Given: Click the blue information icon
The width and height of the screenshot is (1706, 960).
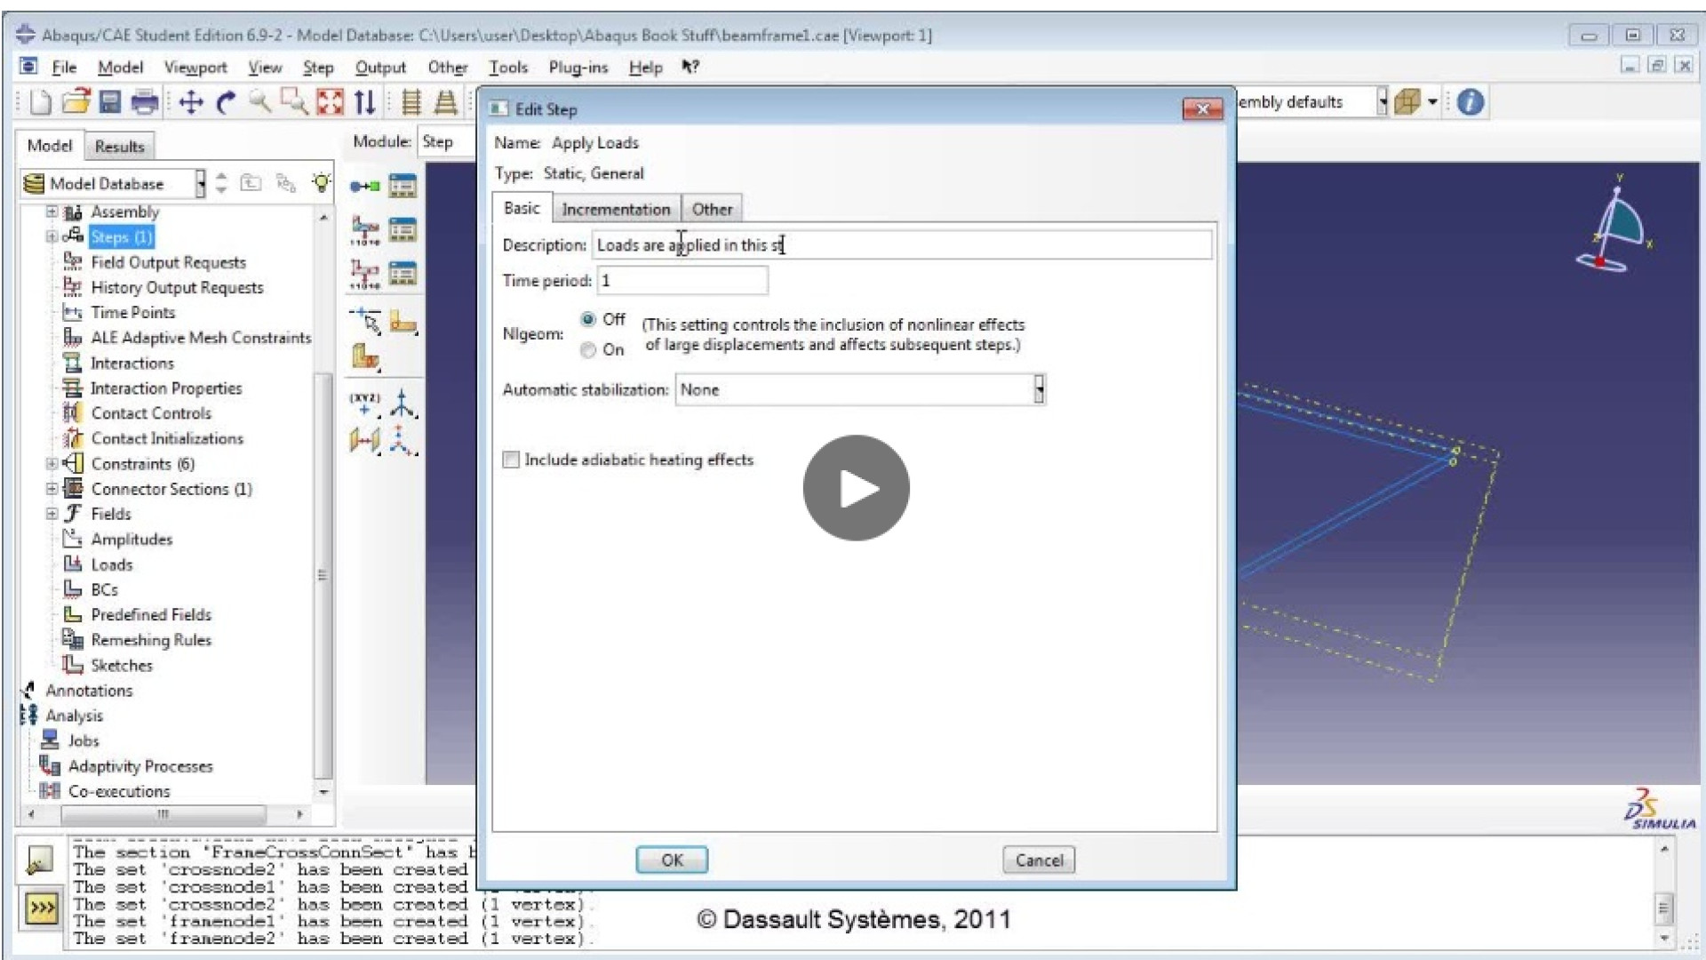Looking at the screenshot, I should click(1471, 102).
